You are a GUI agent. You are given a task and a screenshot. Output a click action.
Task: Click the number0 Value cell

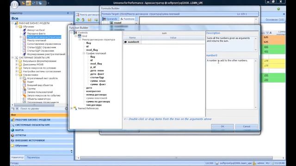click(173, 42)
